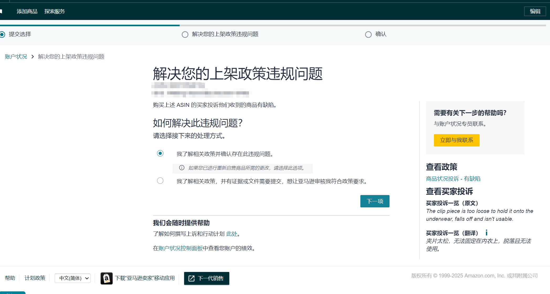
Task: Select the 提交选择 step indicator
Action: 2,34
